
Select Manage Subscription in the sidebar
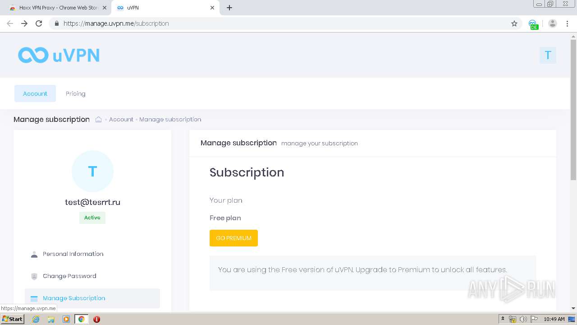click(x=92, y=298)
